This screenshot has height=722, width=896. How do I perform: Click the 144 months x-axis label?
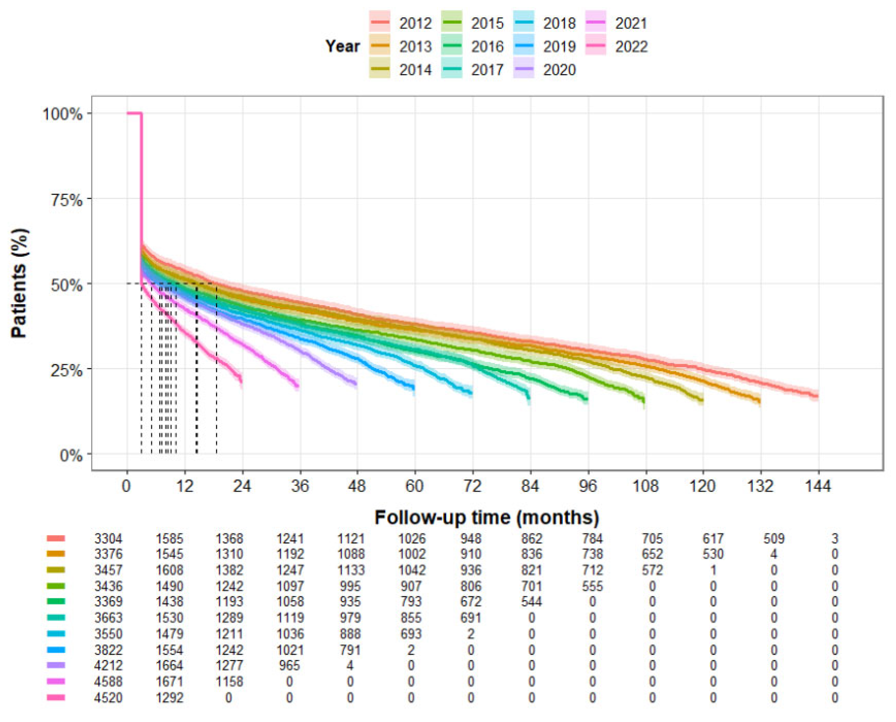click(818, 485)
